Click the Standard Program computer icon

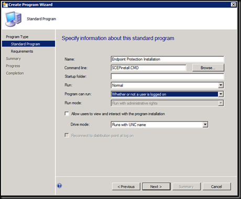(14, 19)
